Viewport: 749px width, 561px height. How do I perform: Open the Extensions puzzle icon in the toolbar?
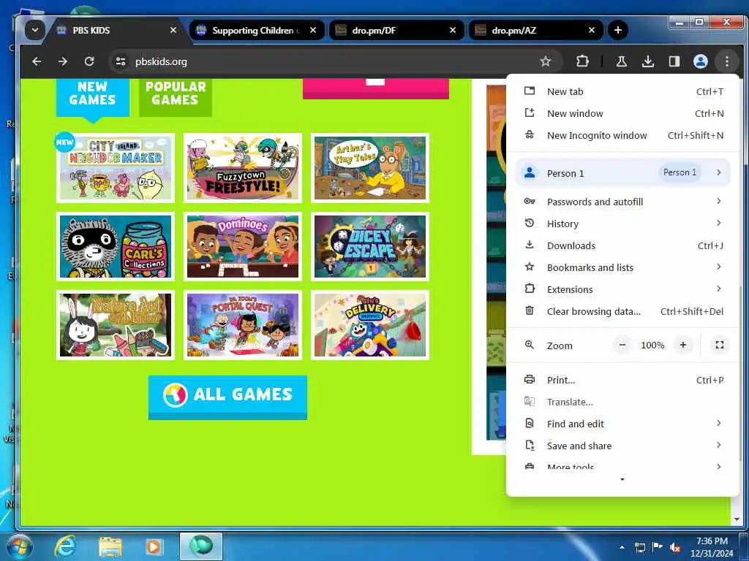pos(582,61)
